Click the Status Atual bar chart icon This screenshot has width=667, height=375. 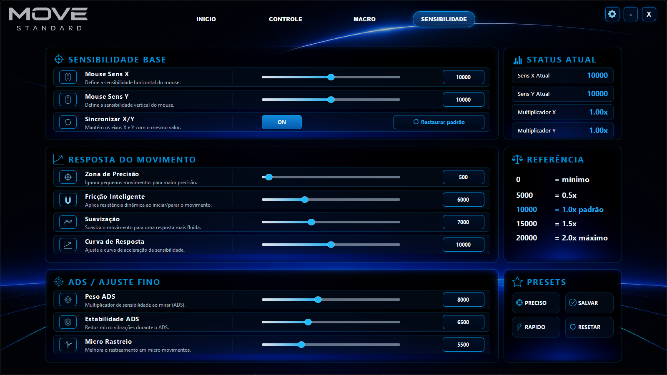(x=517, y=60)
